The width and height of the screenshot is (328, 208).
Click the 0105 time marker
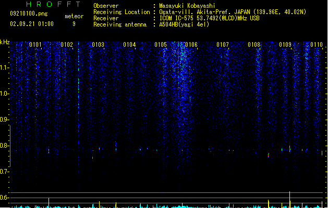coord(161,45)
